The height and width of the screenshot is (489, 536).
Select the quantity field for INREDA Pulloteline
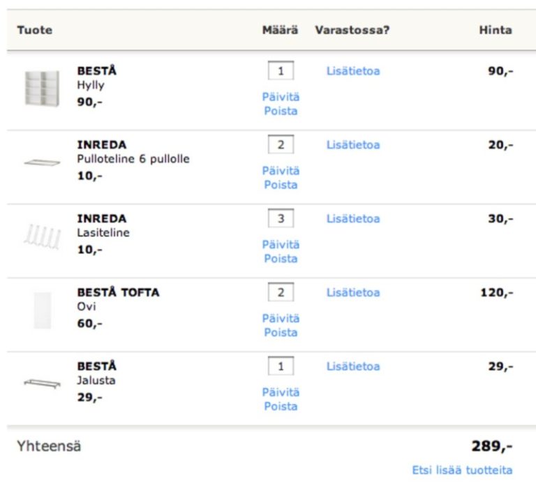[281, 144]
